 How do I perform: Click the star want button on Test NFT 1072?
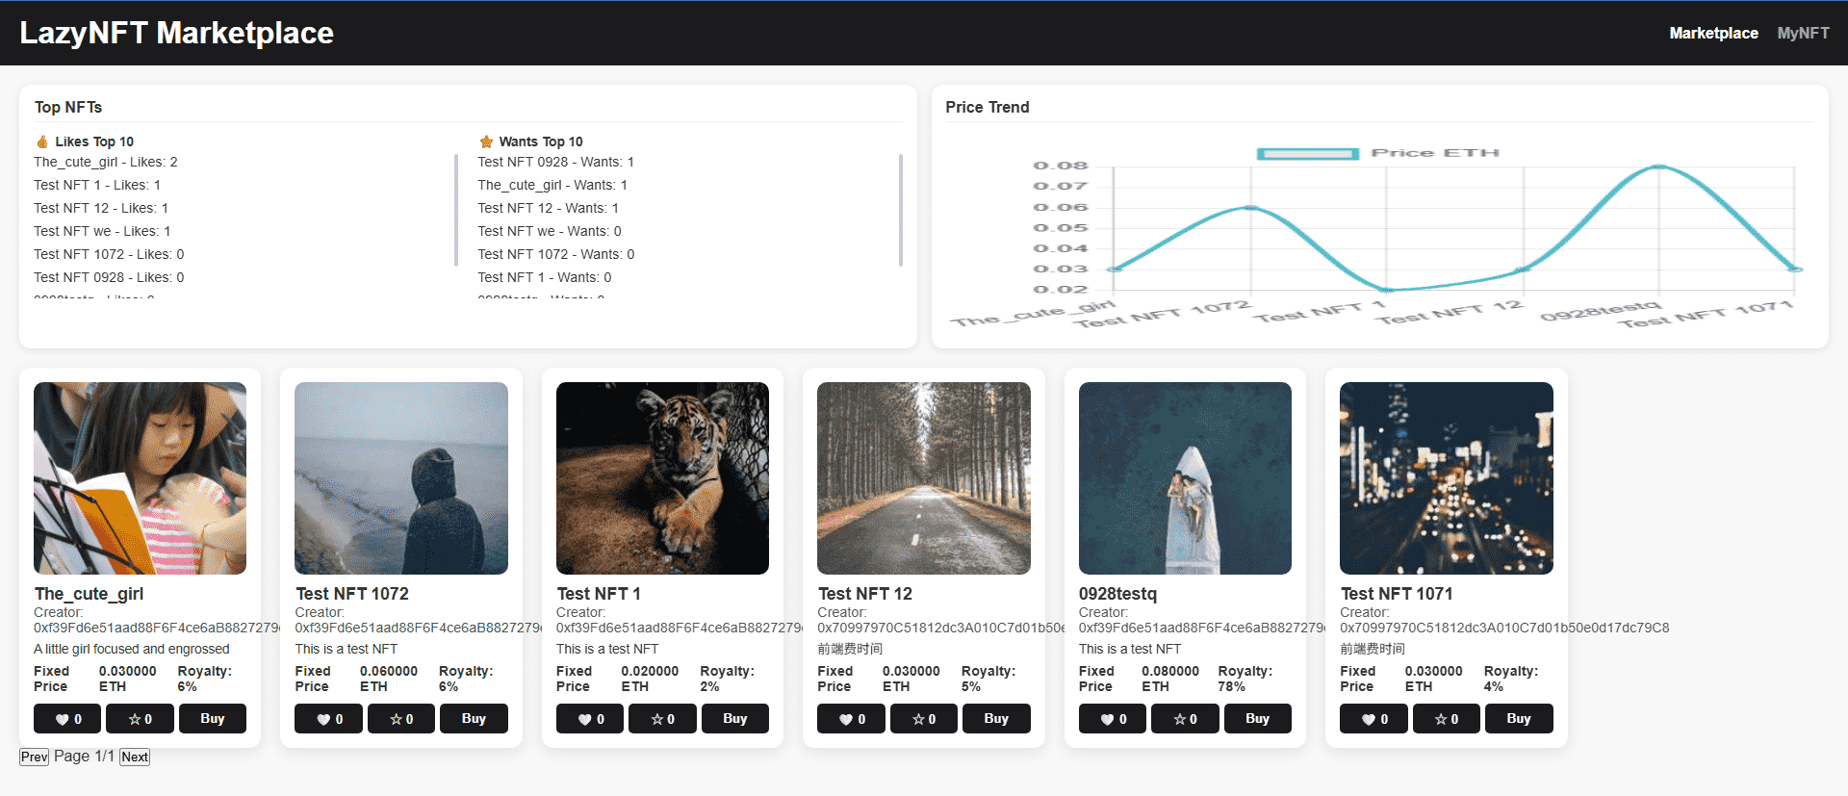(x=400, y=719)
